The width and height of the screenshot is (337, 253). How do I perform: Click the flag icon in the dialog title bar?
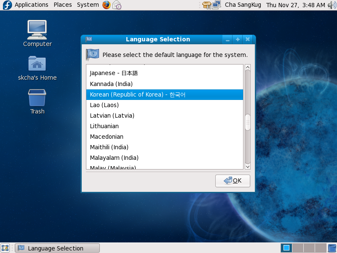tap(89, 39)
